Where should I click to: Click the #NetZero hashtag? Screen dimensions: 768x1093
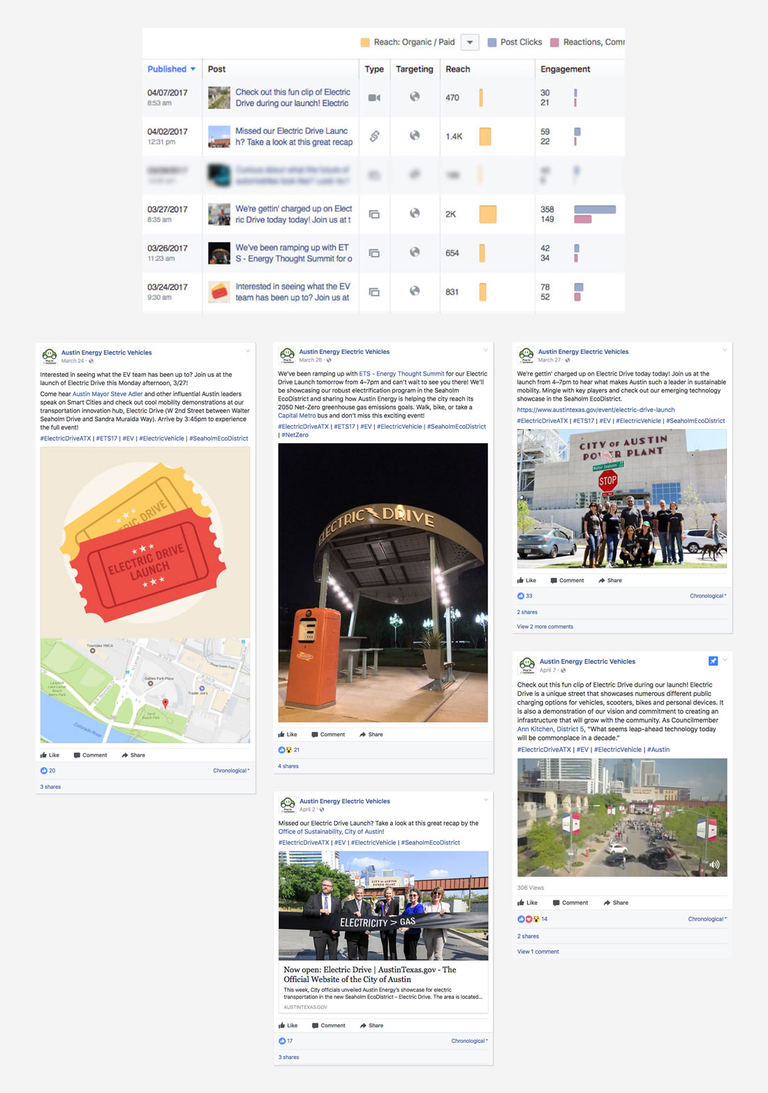click(295, 435)
